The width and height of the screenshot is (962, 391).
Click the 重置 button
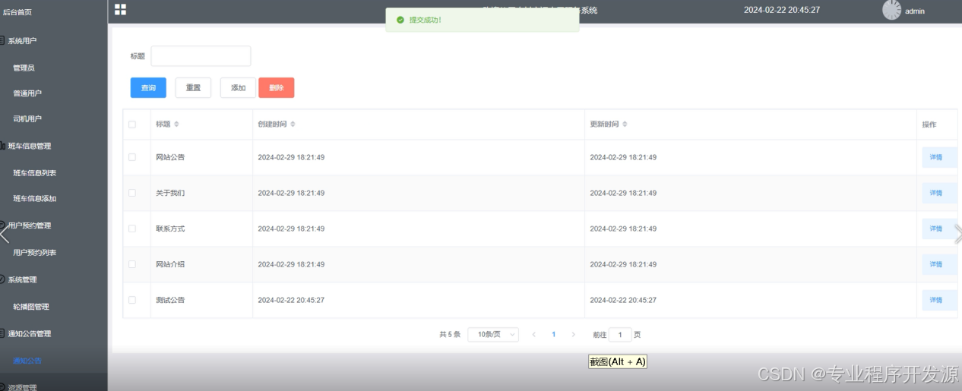[193, 88]
